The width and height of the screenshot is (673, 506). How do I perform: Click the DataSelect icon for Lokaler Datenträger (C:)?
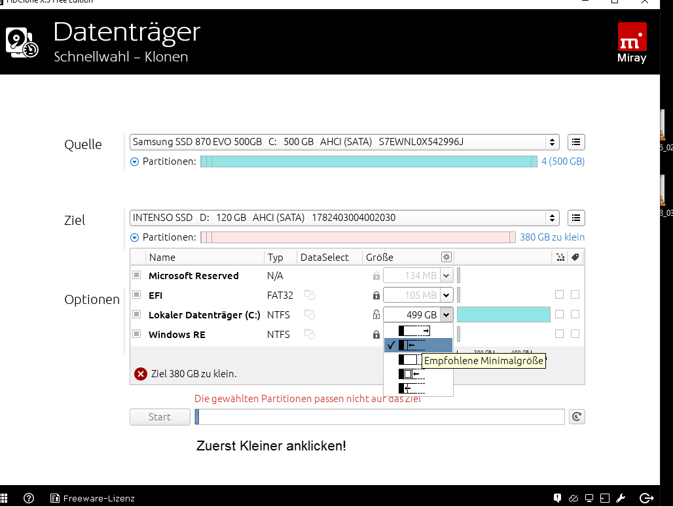pyautogui.click(x=310, y=314)
